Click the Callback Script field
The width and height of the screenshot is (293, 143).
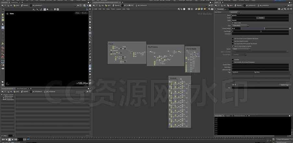[260, 70]
